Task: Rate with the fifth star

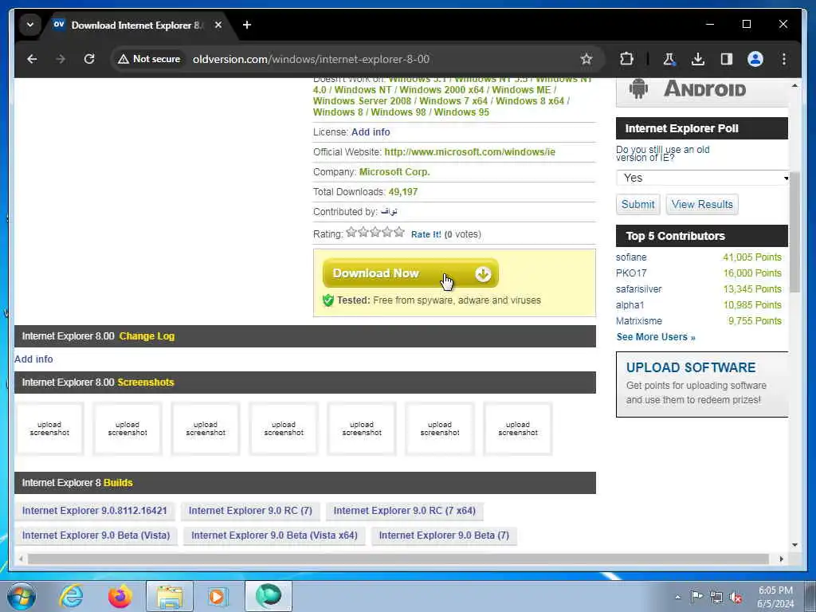Action: coord(399,232)
